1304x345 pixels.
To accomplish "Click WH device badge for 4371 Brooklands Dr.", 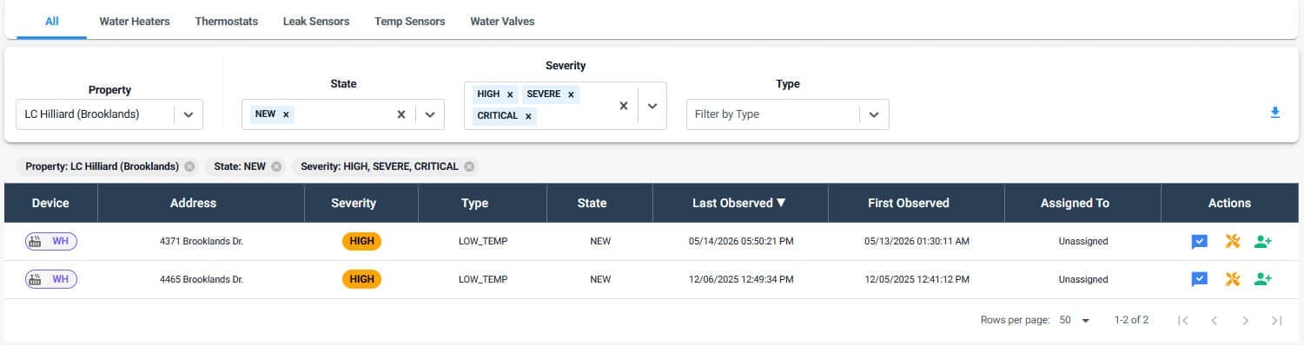I will [x=50, y=242].
